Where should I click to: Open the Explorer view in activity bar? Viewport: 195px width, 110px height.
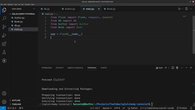(x=4, y=10)
